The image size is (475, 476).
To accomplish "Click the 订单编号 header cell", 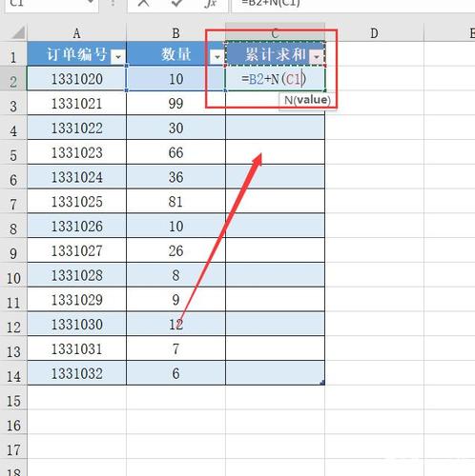I will tap(76, 54).
